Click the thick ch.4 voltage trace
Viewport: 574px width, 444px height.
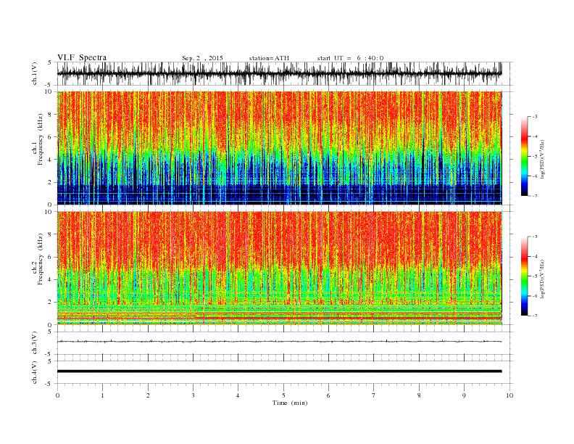click(x=280, y=371)
